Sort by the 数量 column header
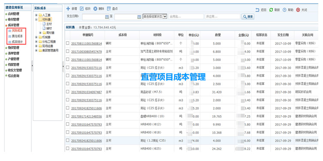The image size is (323, 161). click(x=217, y=35)
